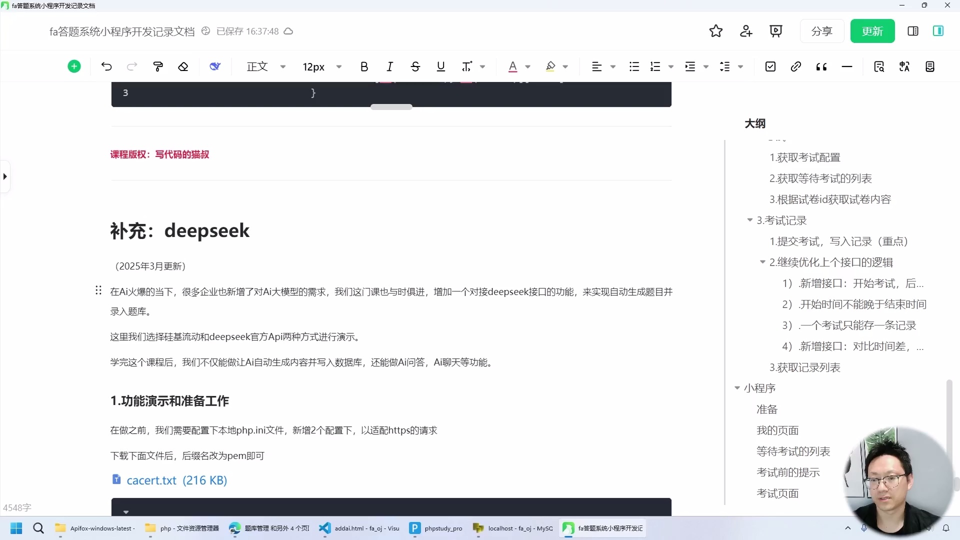Open the highlight color picker
960x540 pixels.
(x=550, y=66)
